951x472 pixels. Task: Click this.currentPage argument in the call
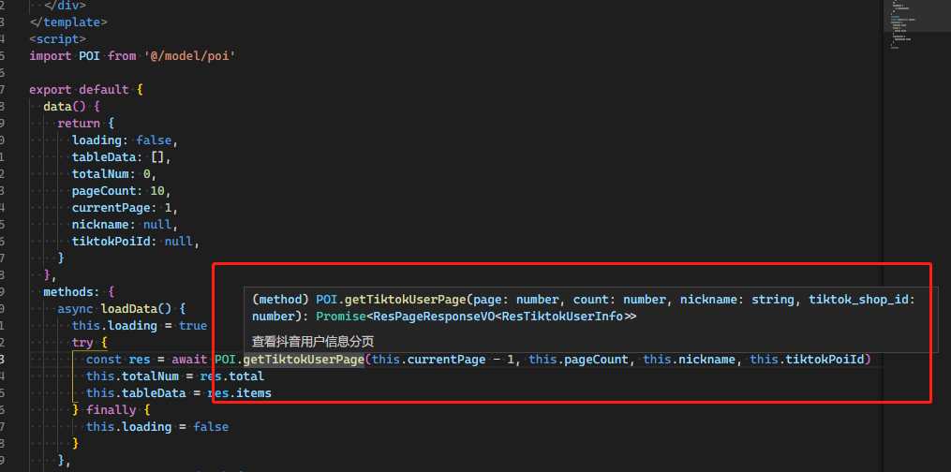pyautogui.click(x=429, y=360)
